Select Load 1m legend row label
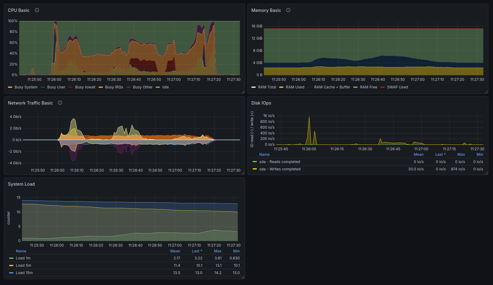 coord(23,258)
